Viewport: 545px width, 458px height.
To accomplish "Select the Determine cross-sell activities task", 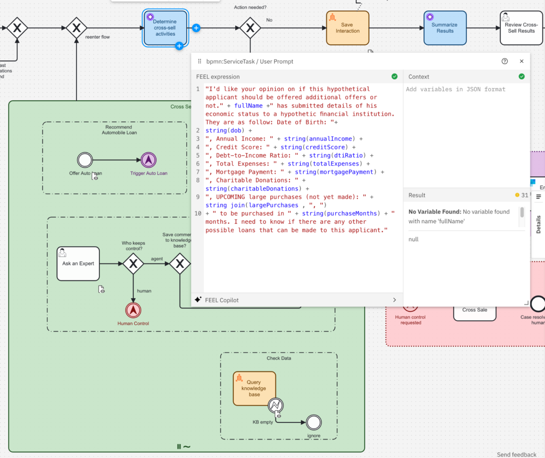I will click(165, 28).
